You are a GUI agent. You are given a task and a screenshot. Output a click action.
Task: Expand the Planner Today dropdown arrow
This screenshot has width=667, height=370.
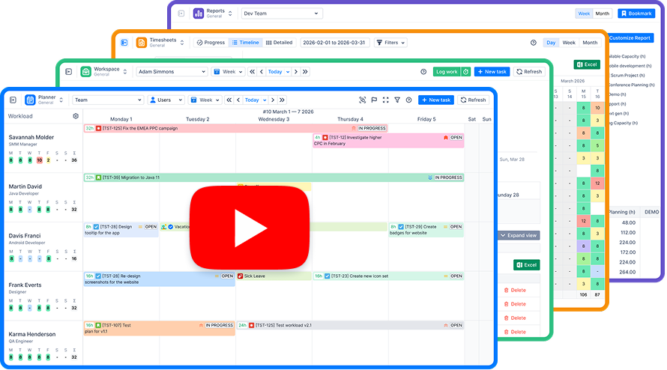click(x=265, y=100)
